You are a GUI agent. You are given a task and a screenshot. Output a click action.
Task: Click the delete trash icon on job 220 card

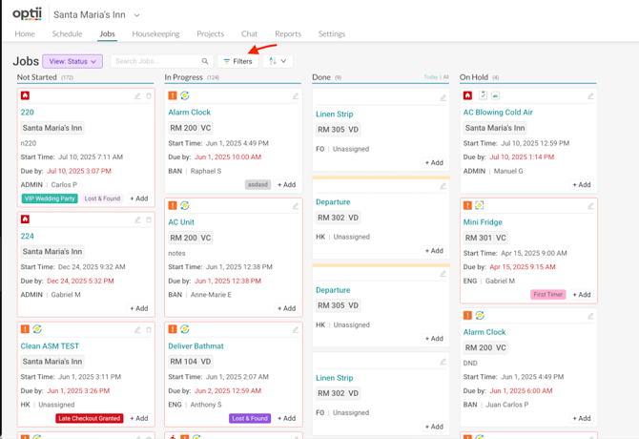coord(149,96)
